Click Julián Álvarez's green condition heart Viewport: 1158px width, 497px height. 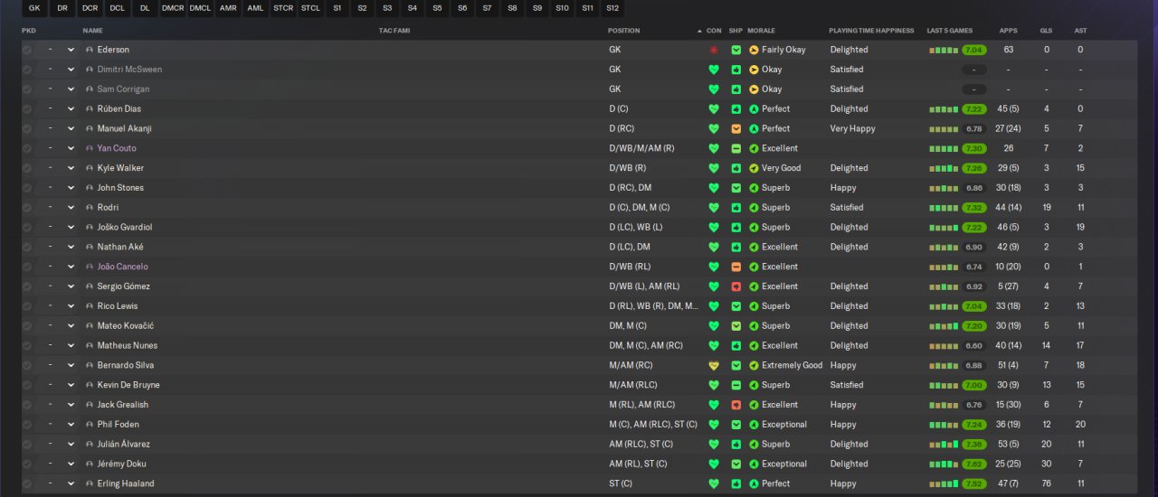click(x=714, y=445)
